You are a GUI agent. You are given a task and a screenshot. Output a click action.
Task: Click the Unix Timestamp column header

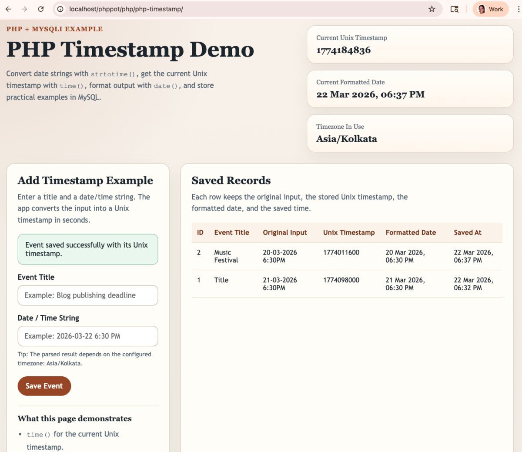coord(348,233)
